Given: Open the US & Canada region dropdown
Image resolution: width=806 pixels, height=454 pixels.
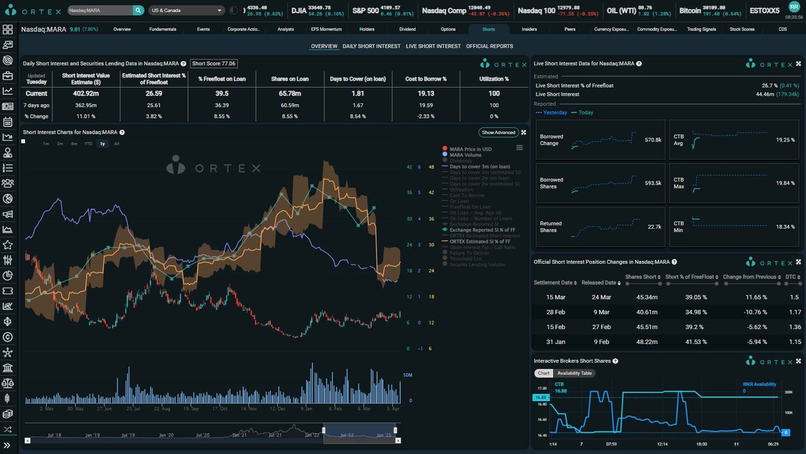Looking at the screenshot, I should (187, 11).
